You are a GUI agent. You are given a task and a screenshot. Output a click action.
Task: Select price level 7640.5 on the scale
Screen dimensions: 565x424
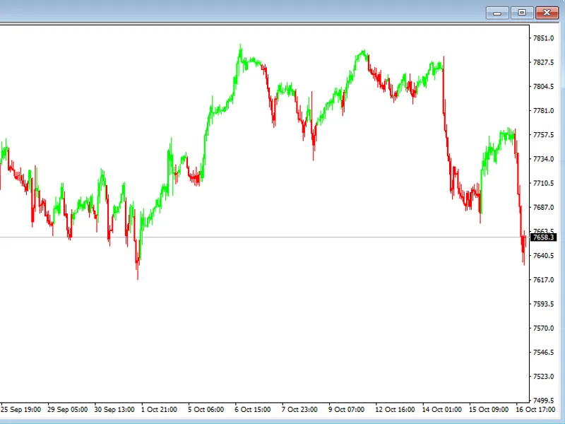click(543, 256)
